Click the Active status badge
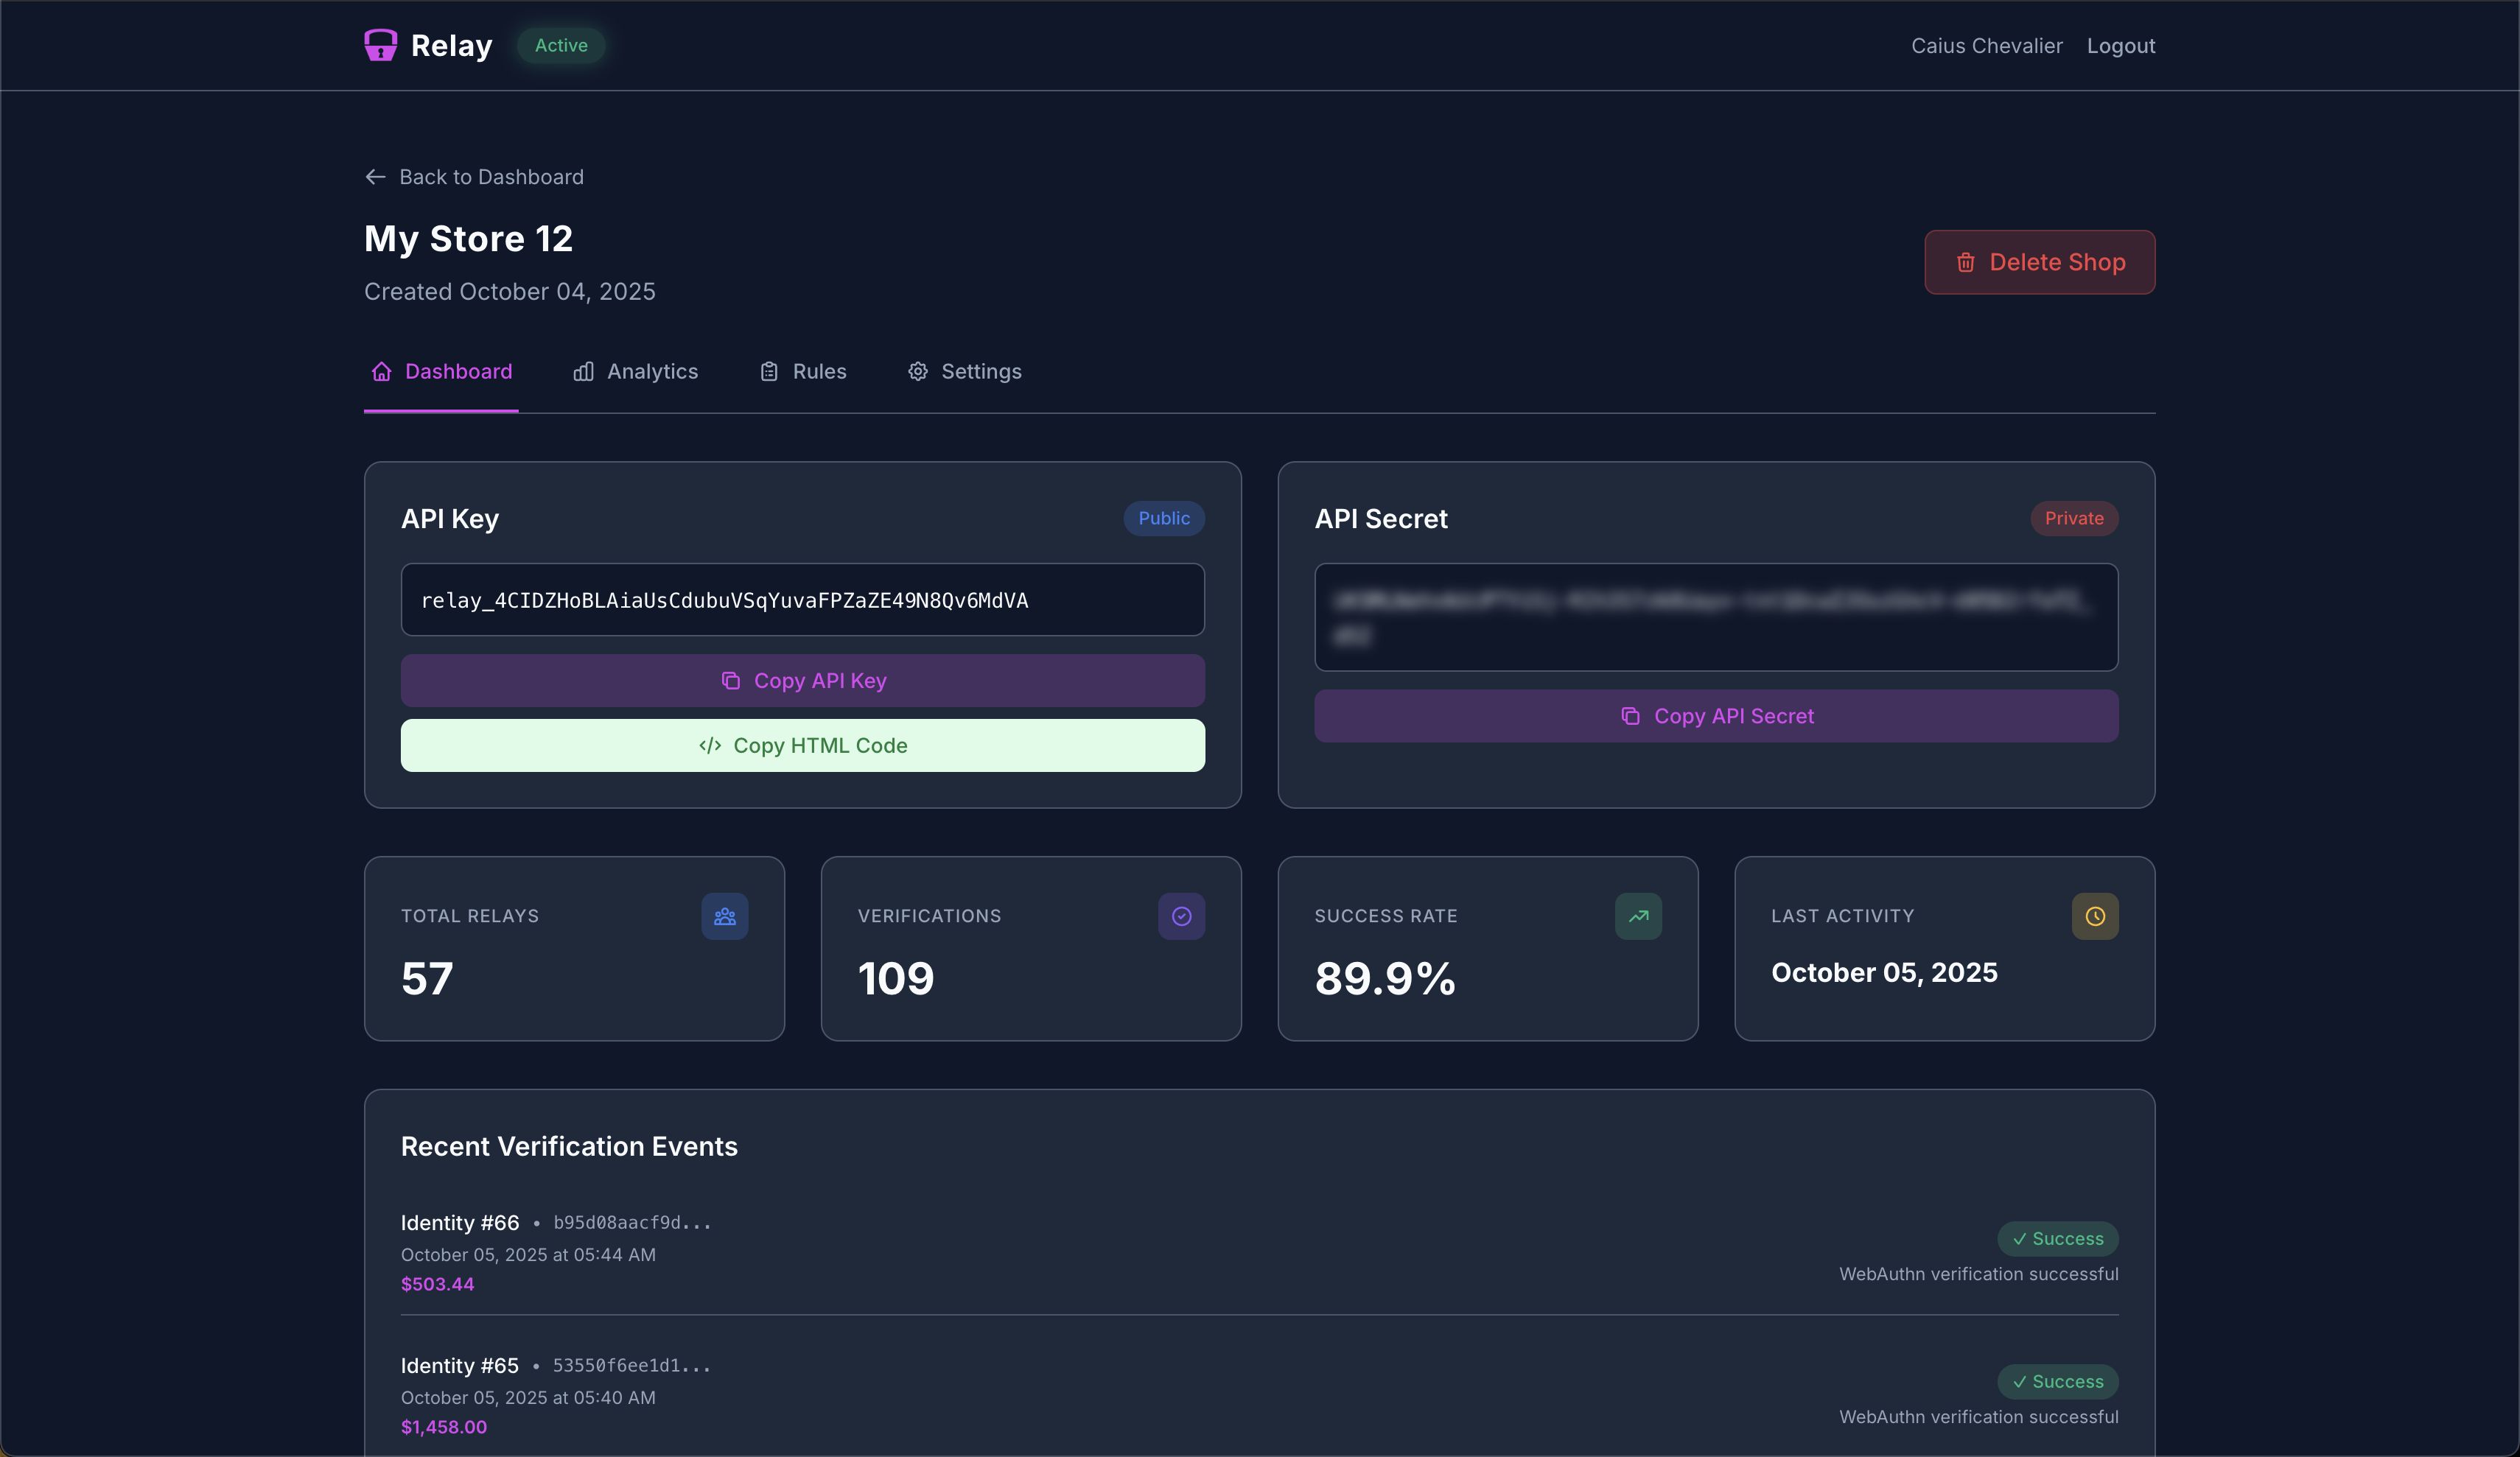This screenshot has height=1457, width=2520. [561, 45]
